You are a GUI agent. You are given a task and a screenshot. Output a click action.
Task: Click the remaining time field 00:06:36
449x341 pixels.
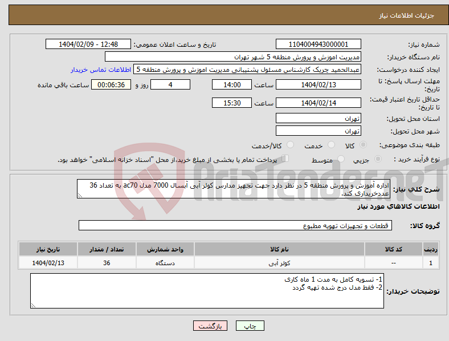pyautogui.click(x=111, y=84)
